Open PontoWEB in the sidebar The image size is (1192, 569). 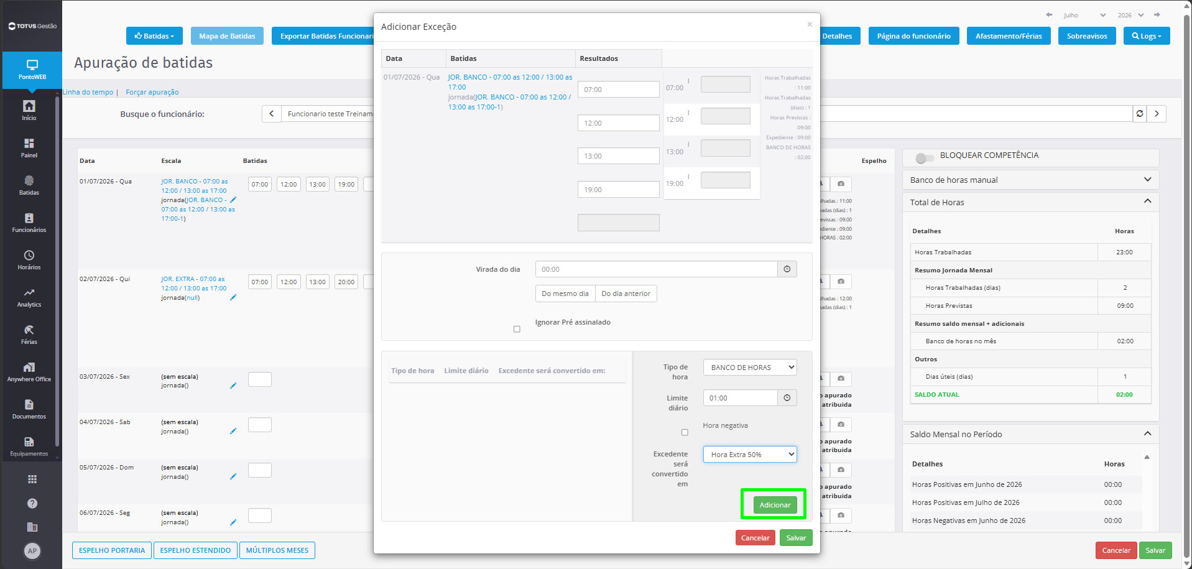(x=32, y=70)
